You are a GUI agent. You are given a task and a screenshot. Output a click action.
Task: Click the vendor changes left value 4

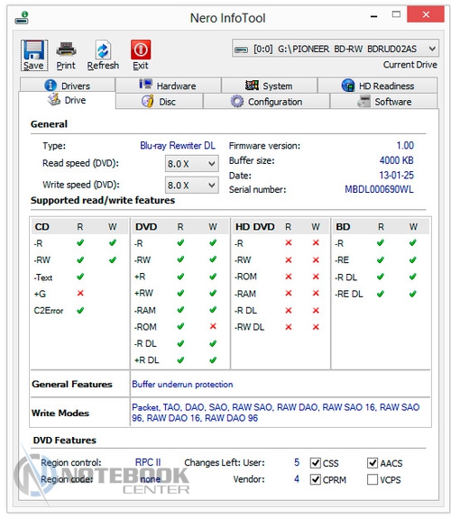(297, 478)
